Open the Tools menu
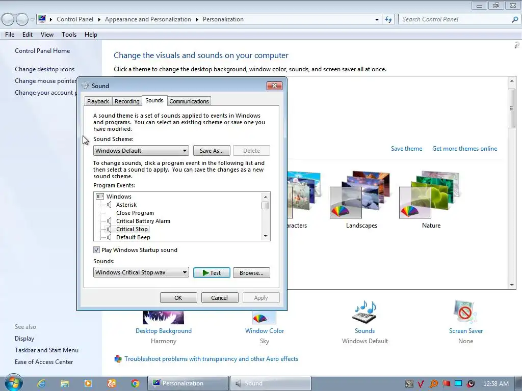 tap(69, 35)
